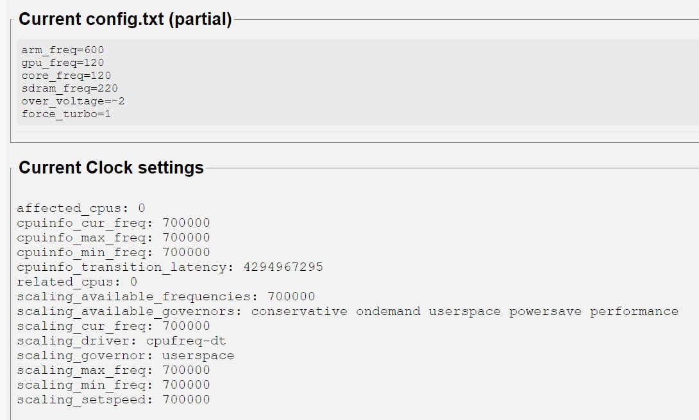
Task: Place cursor on sdram_freq=220 line
Action: pyautogui.click(x=69, y=88)
